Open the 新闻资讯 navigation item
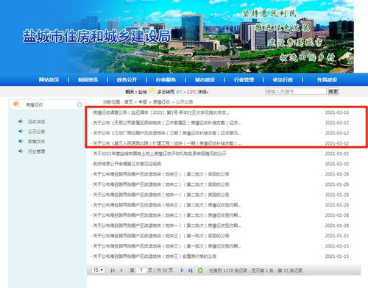368x288 pixels. click(88, 80)
